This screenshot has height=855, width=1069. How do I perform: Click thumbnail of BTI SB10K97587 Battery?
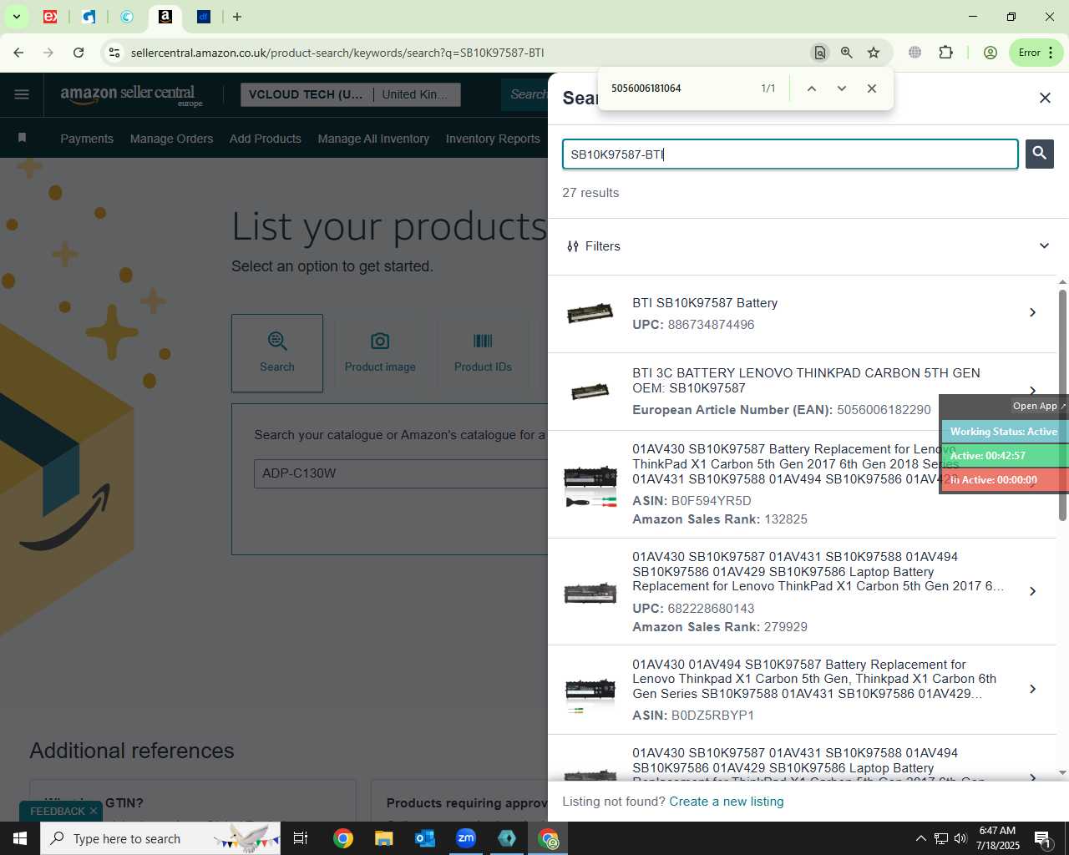[590, 313]
